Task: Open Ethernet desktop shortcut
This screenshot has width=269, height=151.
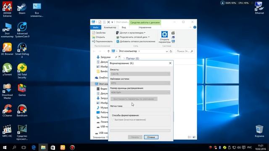Action: tap(259, 8)
